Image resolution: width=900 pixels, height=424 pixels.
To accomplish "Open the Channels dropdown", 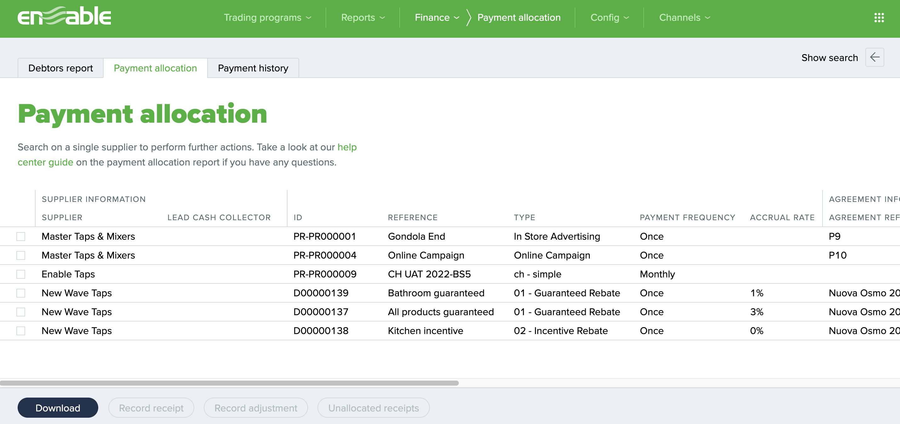I will [684, 17].
